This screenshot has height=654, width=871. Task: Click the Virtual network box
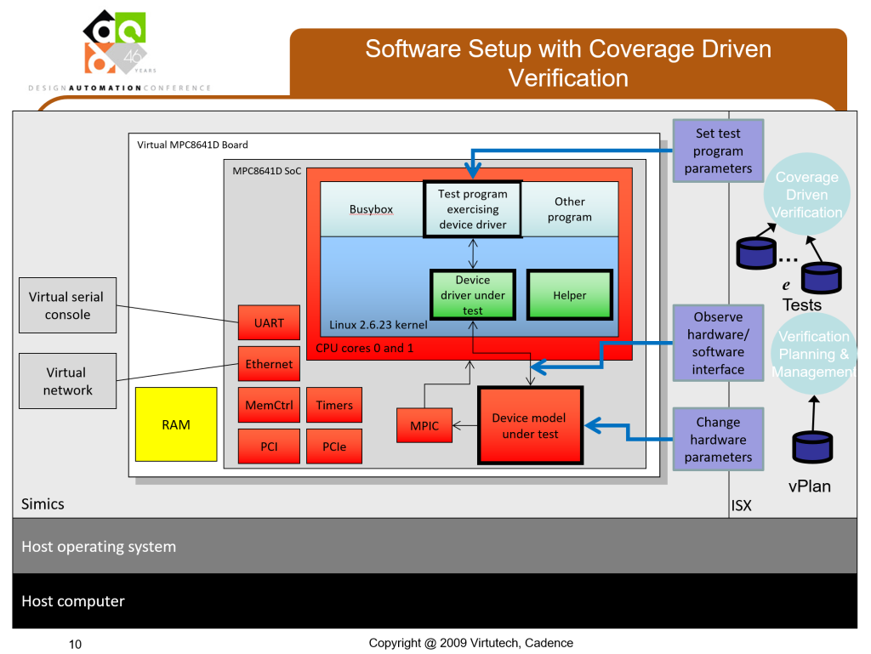67,381
